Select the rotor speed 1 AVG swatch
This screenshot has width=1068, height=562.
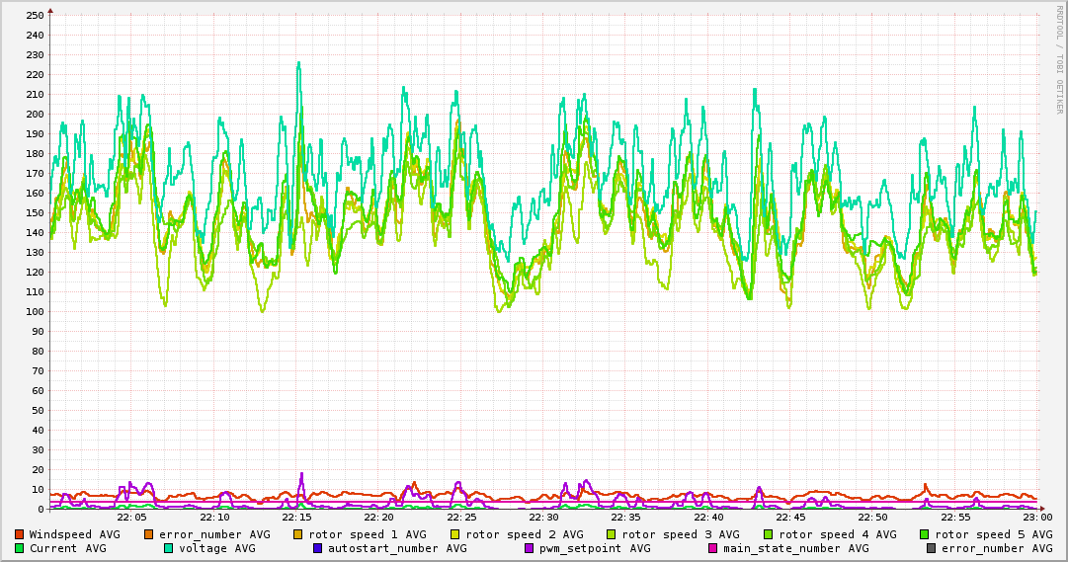298,534
